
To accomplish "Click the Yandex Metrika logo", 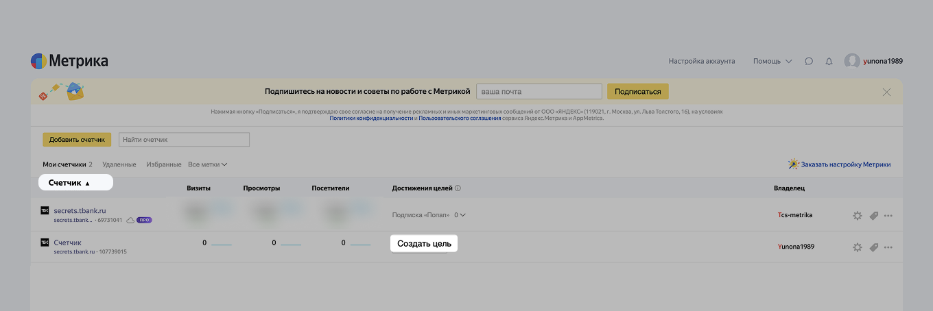I will (69, 61).
